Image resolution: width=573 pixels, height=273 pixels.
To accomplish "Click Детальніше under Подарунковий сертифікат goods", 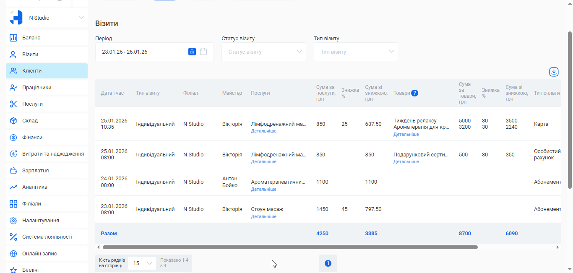I will point(406,162).
